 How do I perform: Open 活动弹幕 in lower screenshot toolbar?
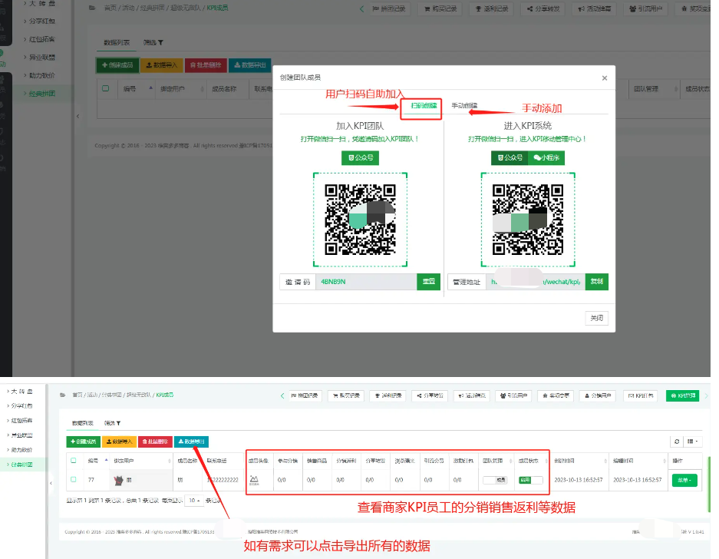(471, 395)
